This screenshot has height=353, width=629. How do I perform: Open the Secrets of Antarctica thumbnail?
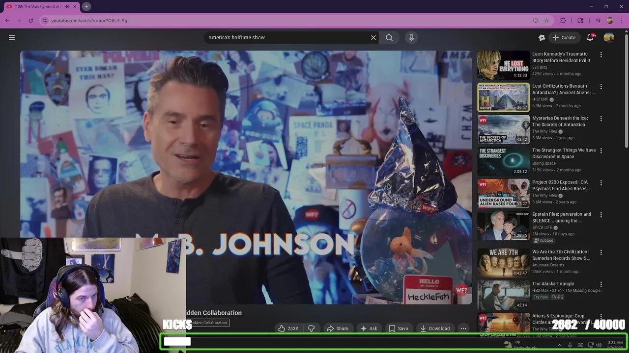[x=503, y=129]
